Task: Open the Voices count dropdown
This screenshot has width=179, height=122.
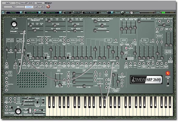Action: (110, 12)
